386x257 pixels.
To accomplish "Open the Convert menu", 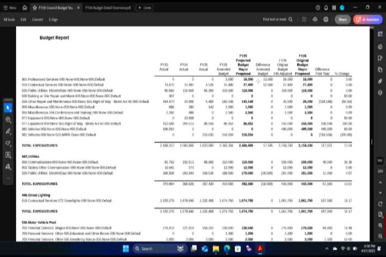I will point(38,19).
